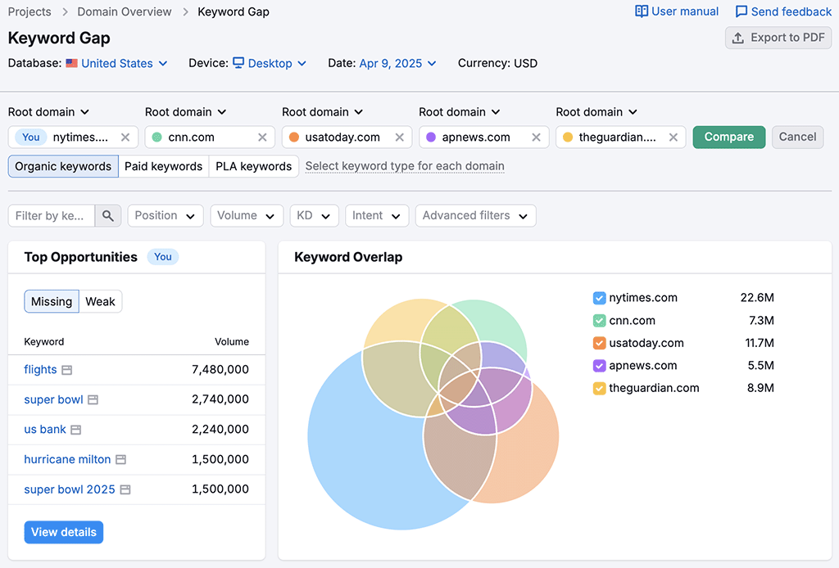Click the magnifier search icon in keyword filter
The image size is (839, 568).
click(108, 216)
